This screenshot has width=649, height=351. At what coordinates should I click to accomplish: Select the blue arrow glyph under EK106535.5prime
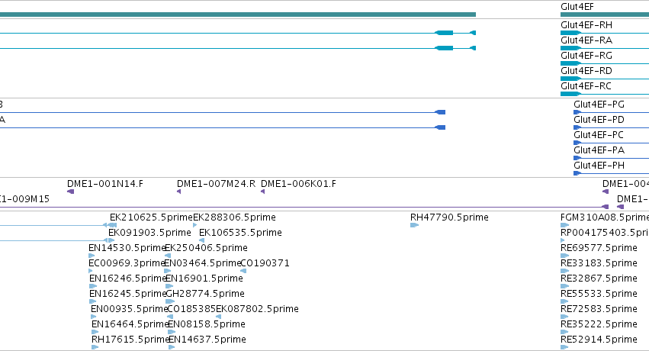click(x=201, y=240)
